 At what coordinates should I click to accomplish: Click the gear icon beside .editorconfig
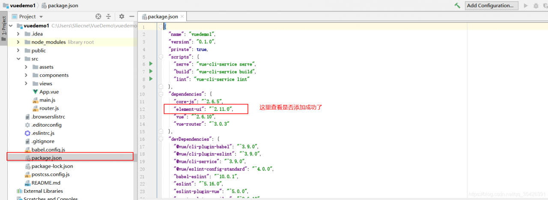(27, 125)
